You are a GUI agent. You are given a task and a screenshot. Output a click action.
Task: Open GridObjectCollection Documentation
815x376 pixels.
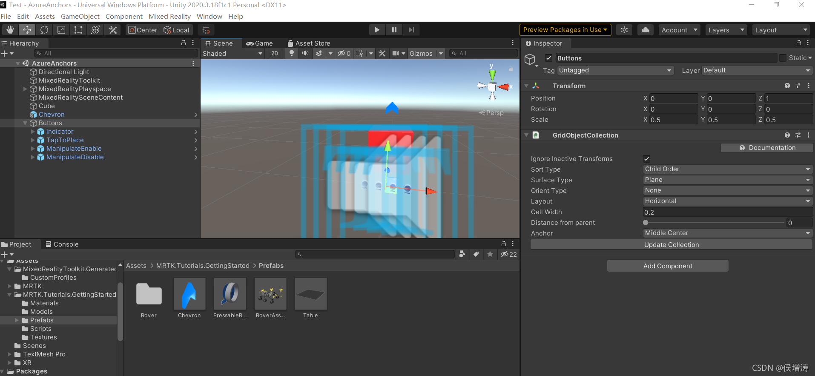point(767,148)
